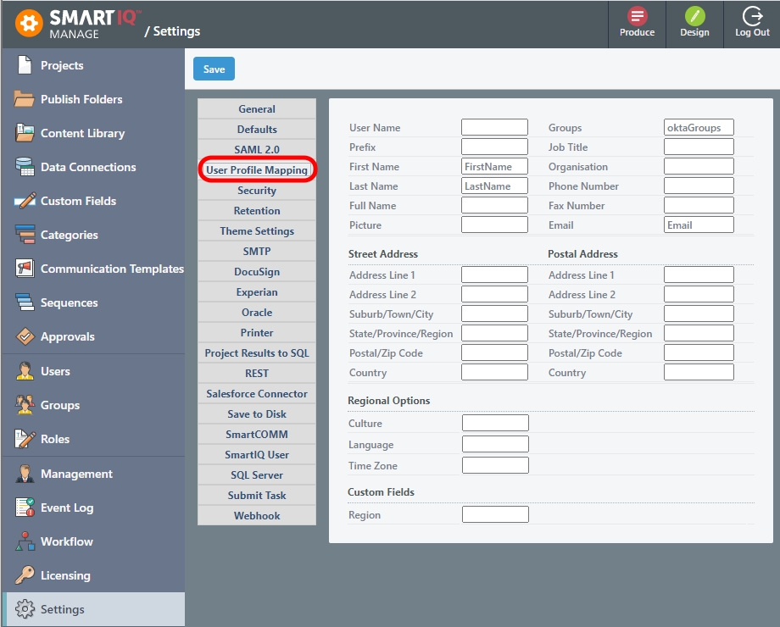
Task: Open the Submit Task tab
Action: (257, 496)
